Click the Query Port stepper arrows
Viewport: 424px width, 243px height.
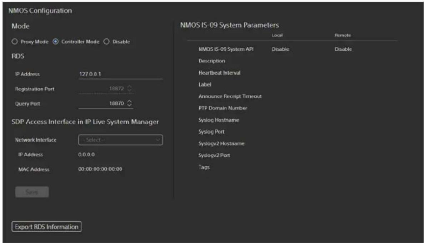click(x=130, y=103)
